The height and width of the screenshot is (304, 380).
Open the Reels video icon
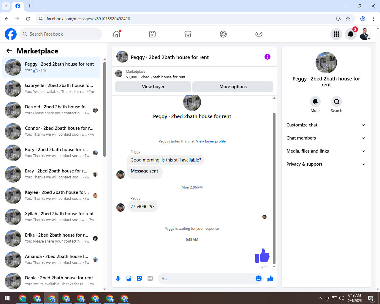(x=152, y=34)
